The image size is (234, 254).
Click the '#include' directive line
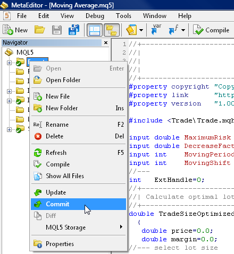(x=181, y=120)
